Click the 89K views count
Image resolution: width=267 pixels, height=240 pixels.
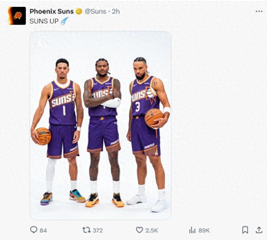204,230
